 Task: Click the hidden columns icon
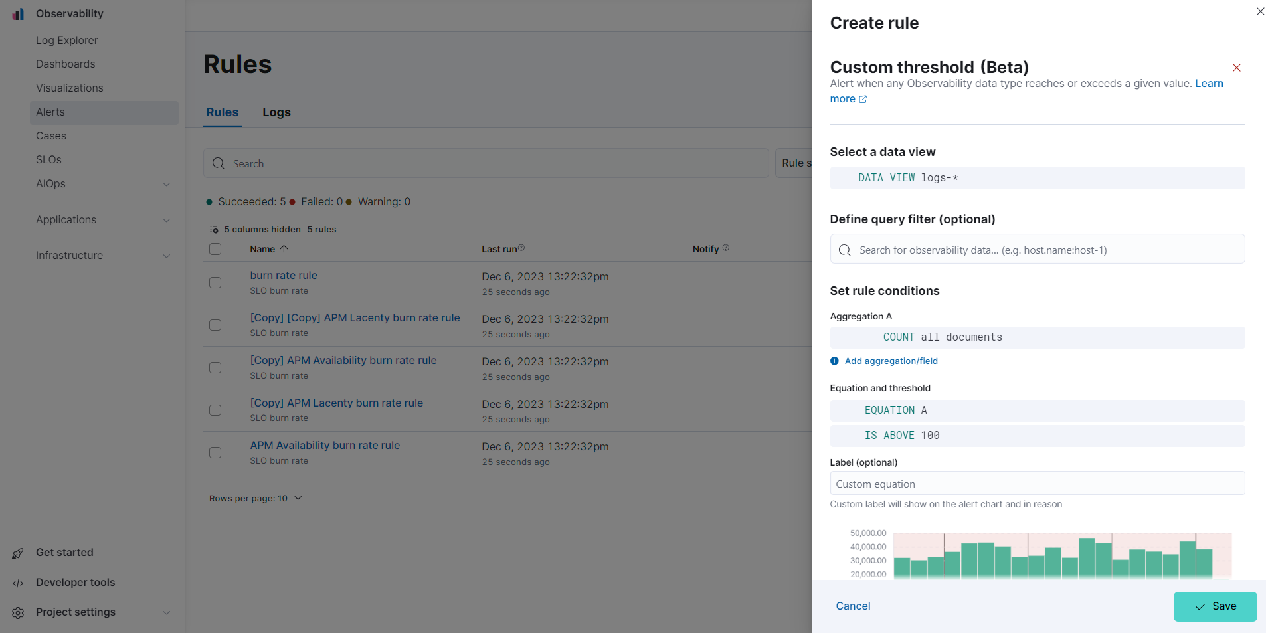tap(214, 230)
